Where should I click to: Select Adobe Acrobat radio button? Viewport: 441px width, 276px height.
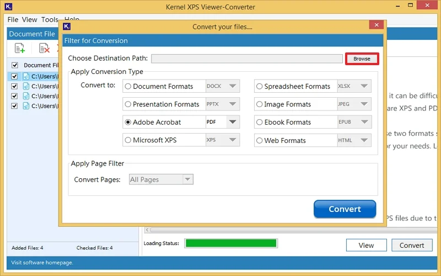click(x=128, y=122)
